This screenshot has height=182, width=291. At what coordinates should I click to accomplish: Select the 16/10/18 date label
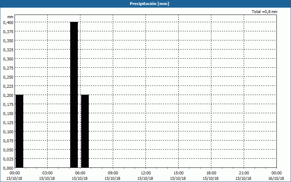276,178
